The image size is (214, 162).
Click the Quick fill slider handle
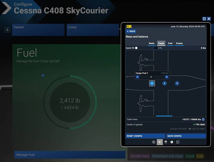[x=136, y=48]
